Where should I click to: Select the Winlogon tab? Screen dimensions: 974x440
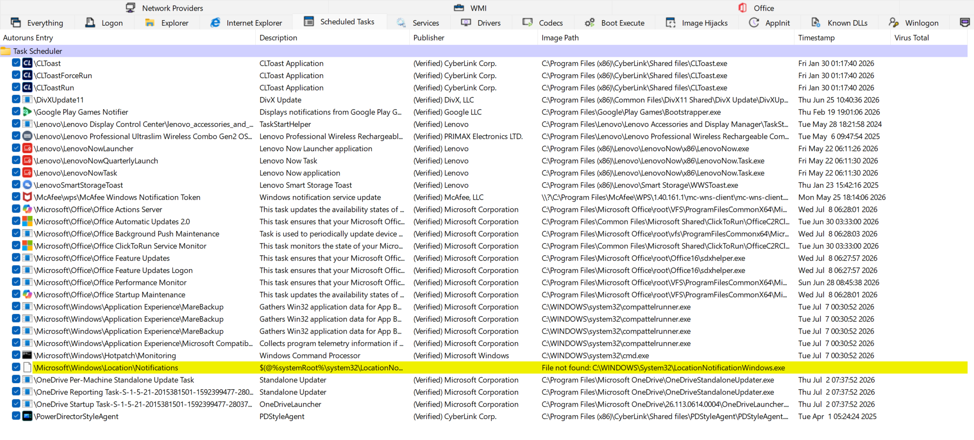[x=914, y=23]
